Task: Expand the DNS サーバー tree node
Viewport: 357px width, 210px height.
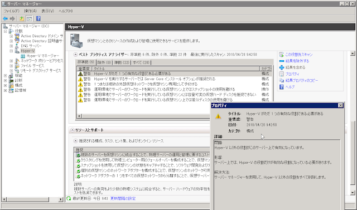Action: coord(11,46)
